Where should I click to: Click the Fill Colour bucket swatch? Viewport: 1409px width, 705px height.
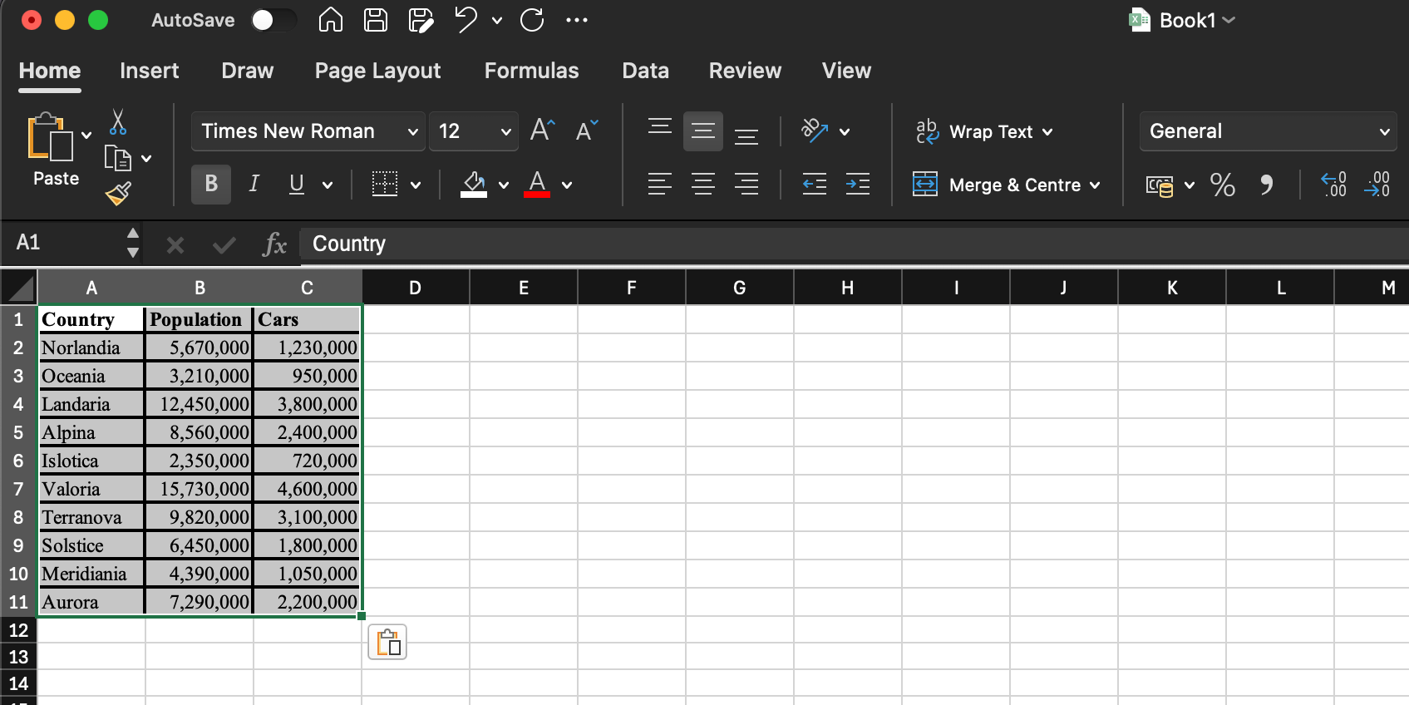tap(474, 184)
